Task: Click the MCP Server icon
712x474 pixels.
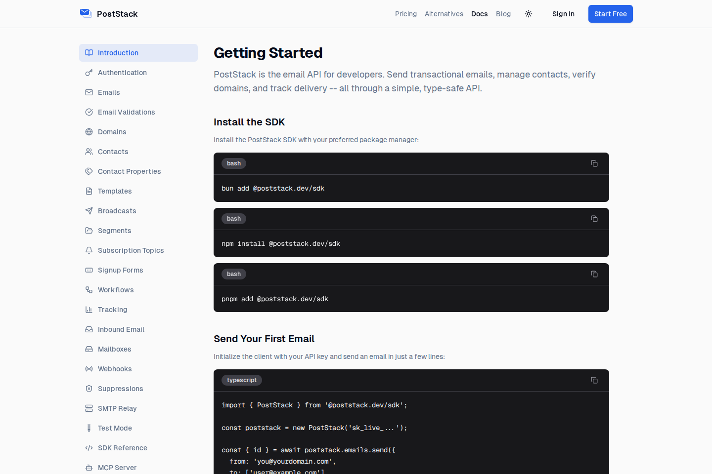Action: [x=89, y=468]
